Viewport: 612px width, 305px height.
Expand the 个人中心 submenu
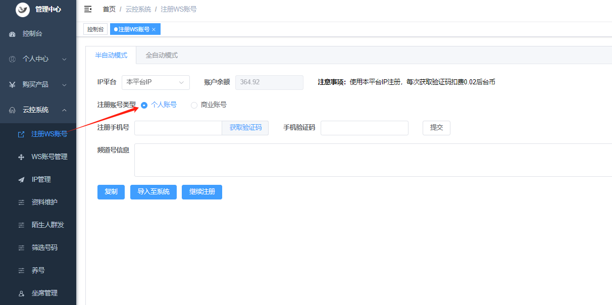[x=64, y=59]
